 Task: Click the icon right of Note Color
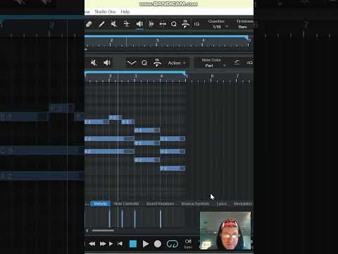(237, 63)
